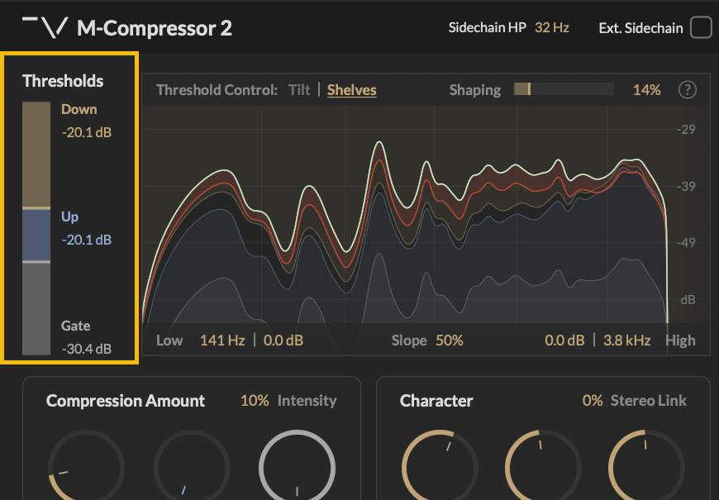
Task: Click the Low shelf 141 Hz frequency
Action: [222, 340]
